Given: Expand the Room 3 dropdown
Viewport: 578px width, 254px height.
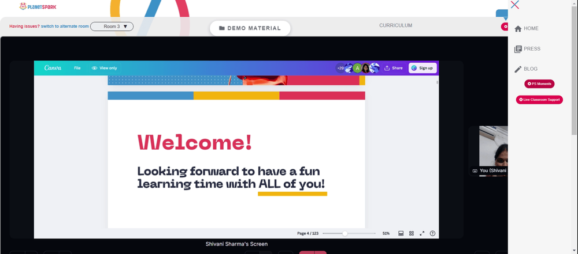Looking at the screenshot, I should 112,26.
